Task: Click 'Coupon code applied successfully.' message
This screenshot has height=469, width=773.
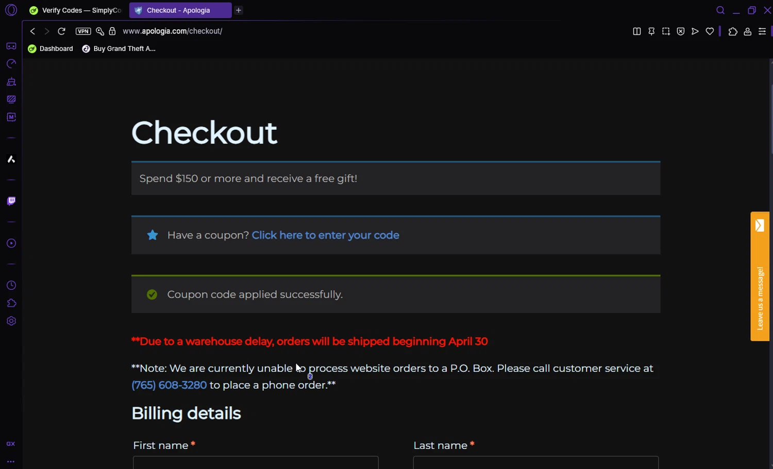Action: point(255,294)
